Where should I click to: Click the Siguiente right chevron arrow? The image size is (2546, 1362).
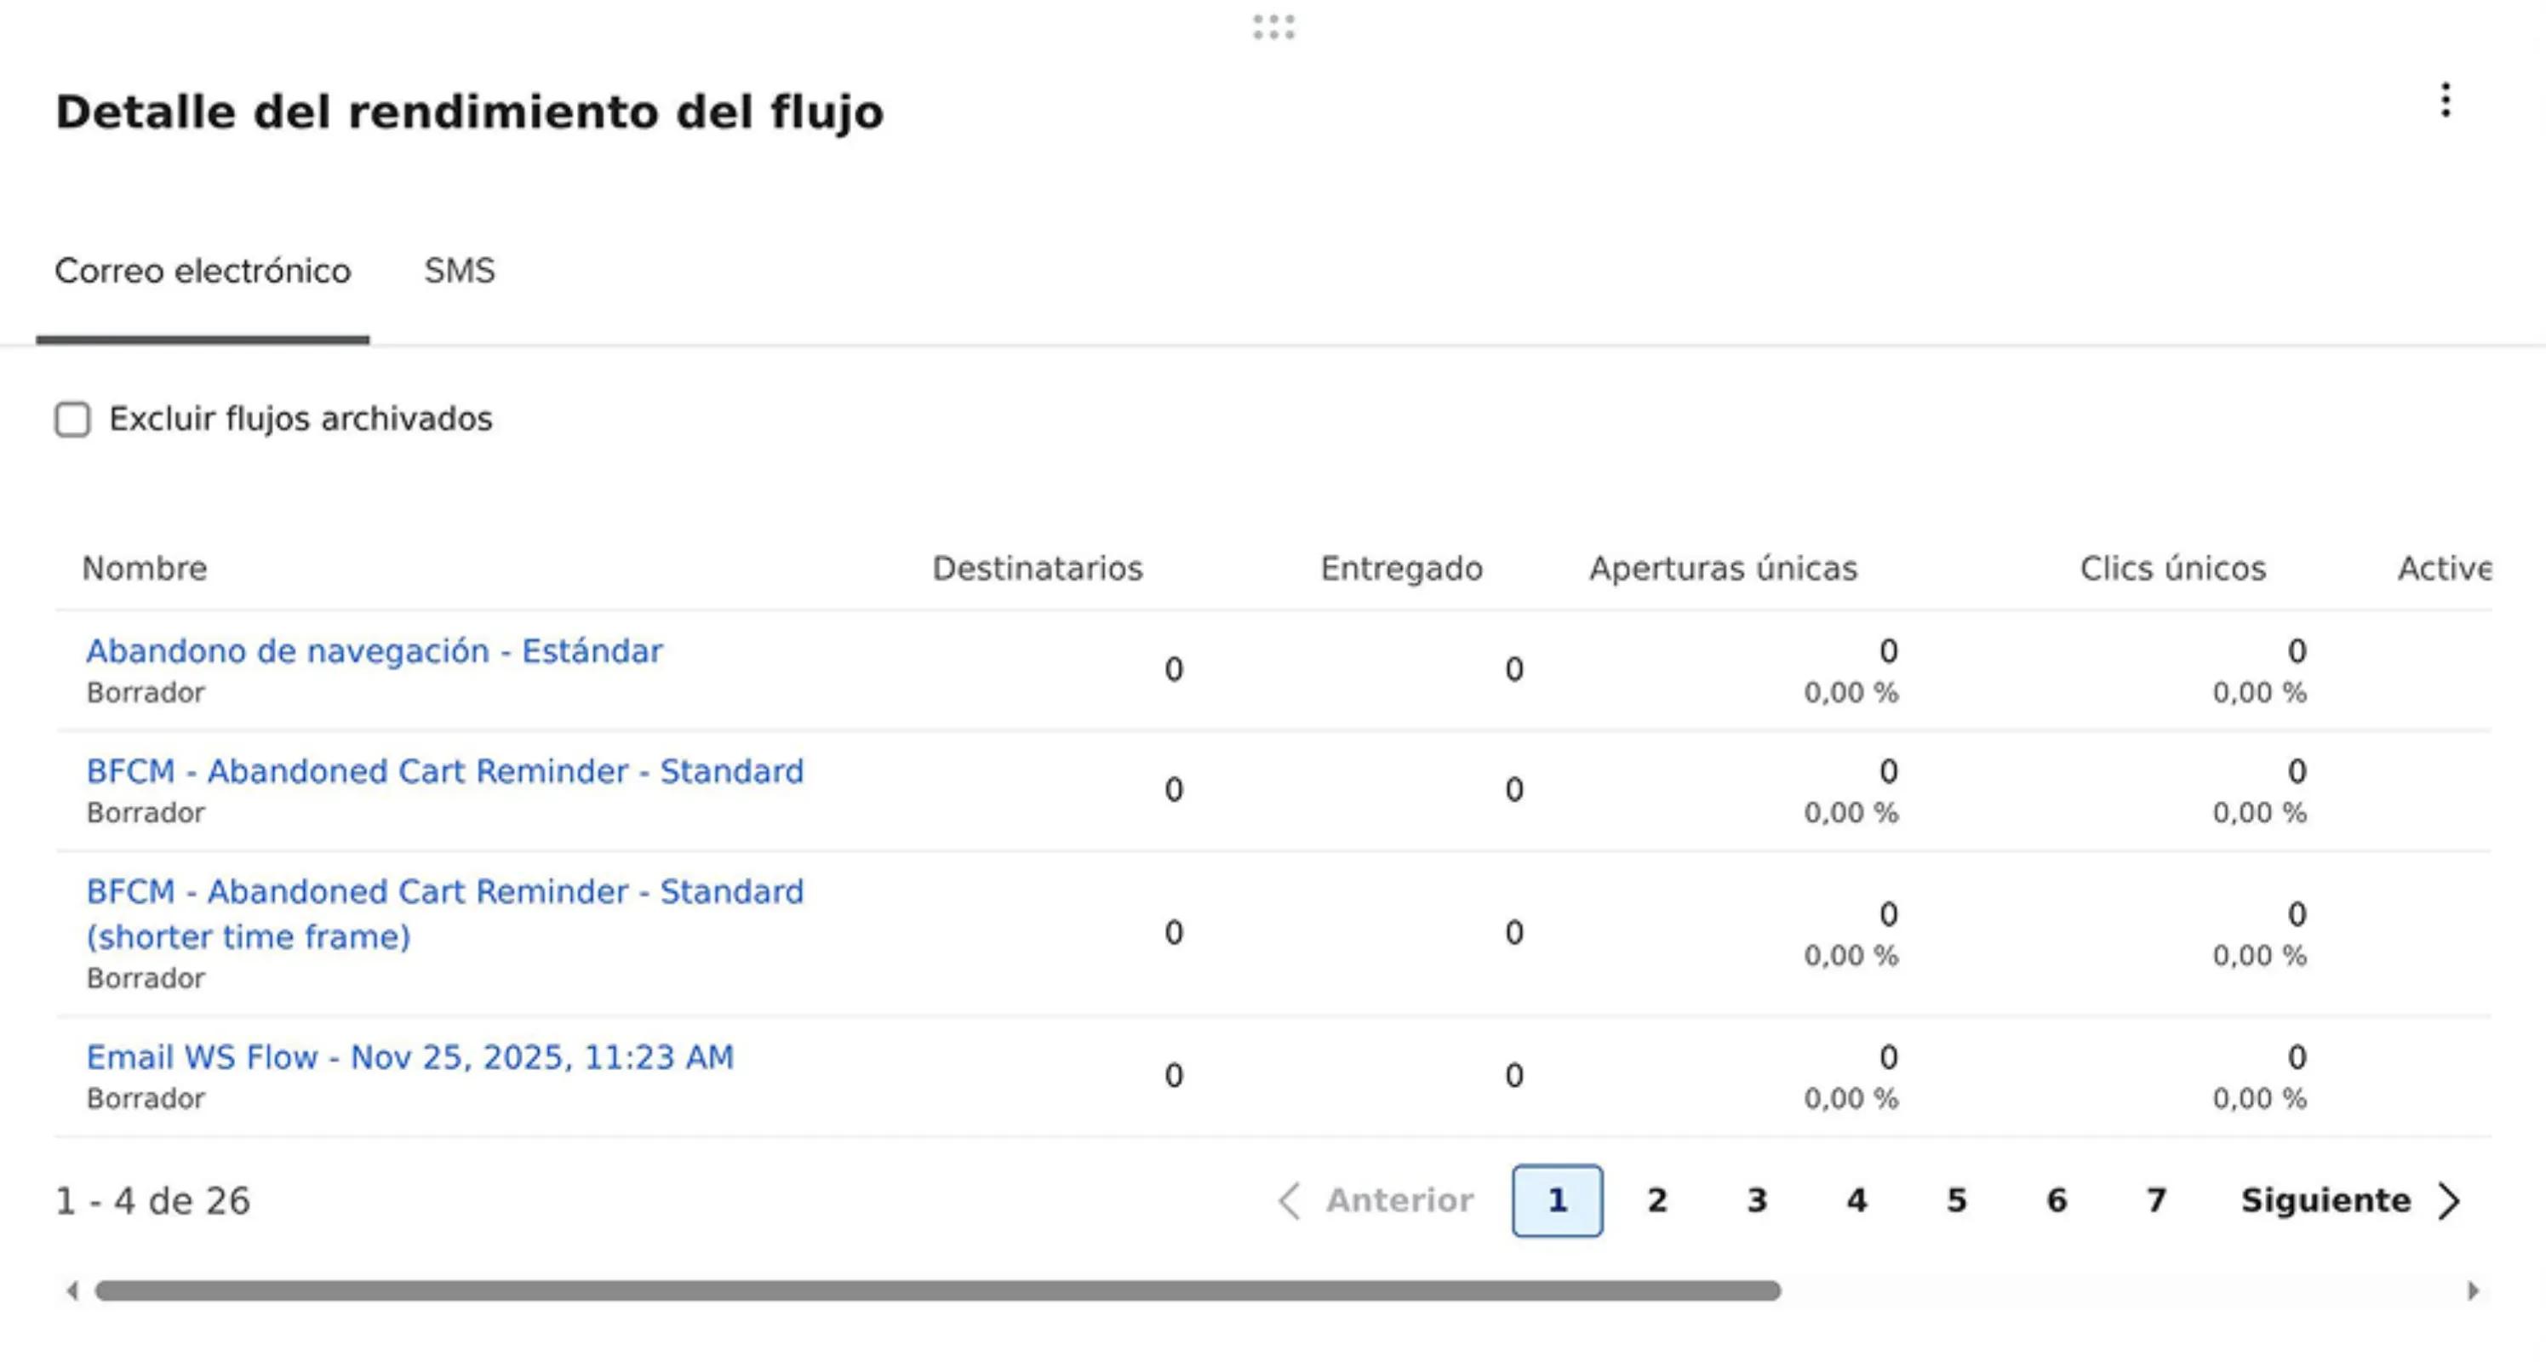(2449, 1201)
